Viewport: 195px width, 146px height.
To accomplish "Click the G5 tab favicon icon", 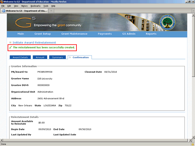I will coord(4,11).
